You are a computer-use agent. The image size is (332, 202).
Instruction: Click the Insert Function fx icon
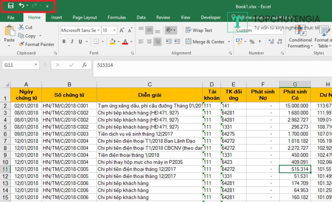tap(84, 65)
